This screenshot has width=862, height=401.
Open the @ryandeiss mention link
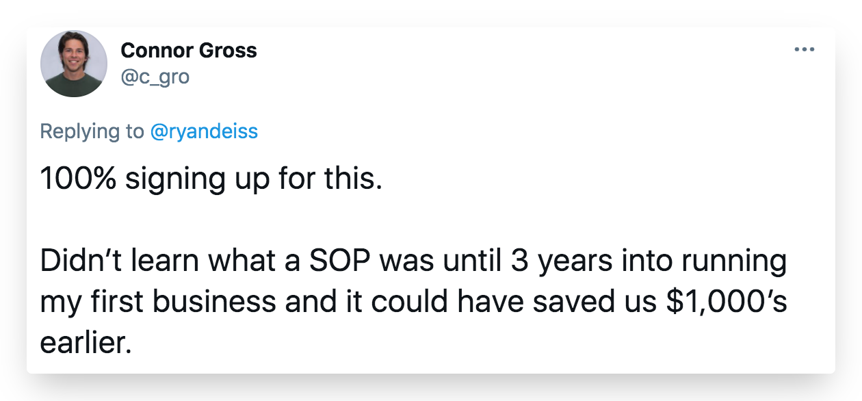(204, 131)
